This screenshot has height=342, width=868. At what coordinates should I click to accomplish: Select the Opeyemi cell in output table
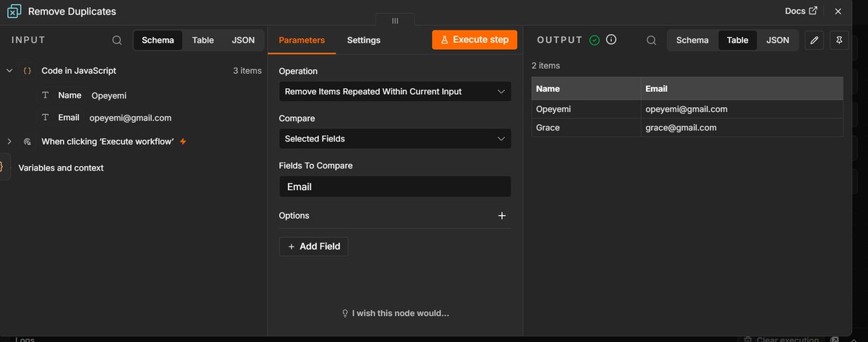(587, 109)
